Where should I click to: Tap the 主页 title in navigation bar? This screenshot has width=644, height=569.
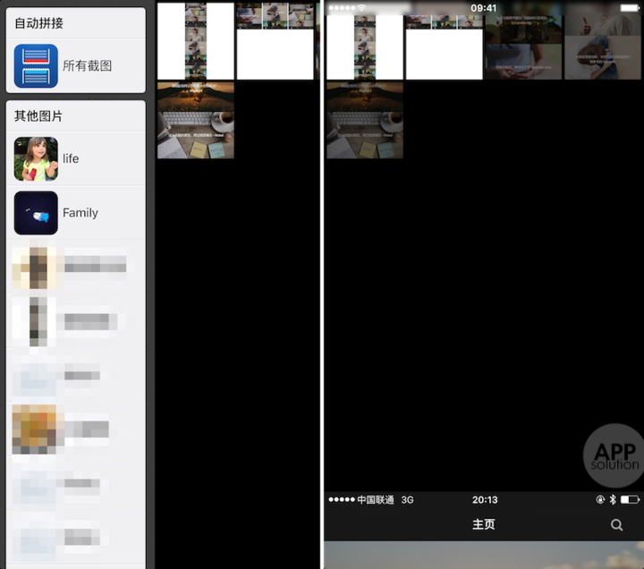point(483,525)
